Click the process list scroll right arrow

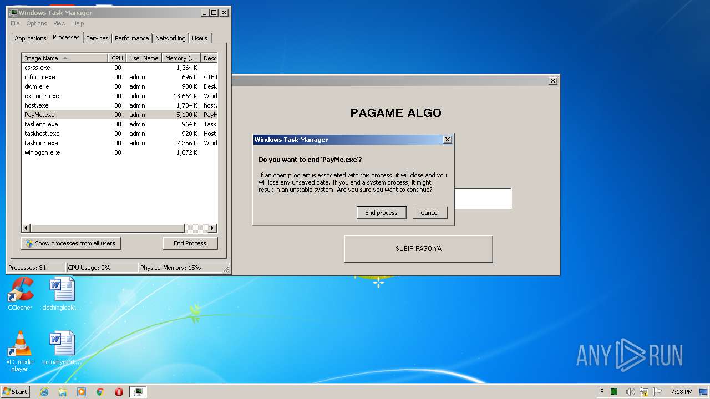coord(212,228)
